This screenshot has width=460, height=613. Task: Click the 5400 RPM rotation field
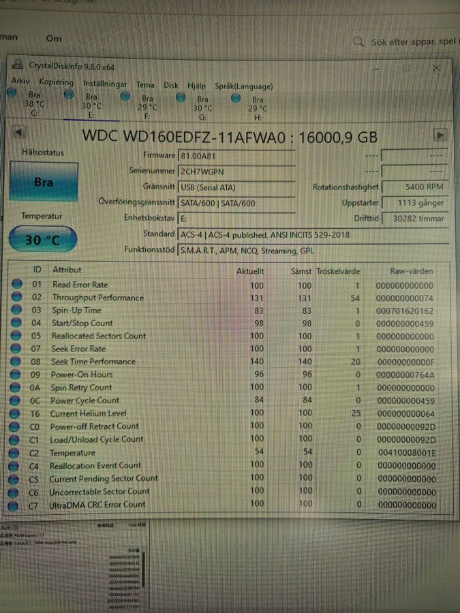[x=414, y=187]
